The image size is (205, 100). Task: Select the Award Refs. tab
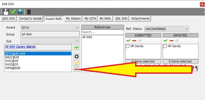click(x=54, y=19)
